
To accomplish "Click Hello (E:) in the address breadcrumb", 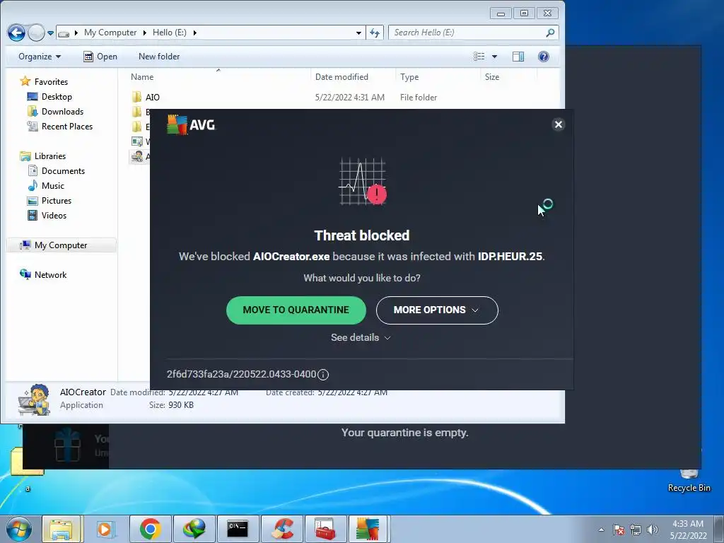I will pos(170,33).
